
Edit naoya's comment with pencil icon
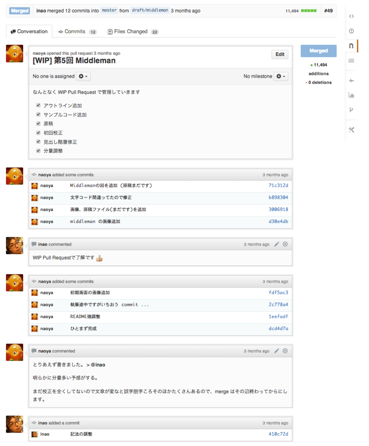[276, 351]
